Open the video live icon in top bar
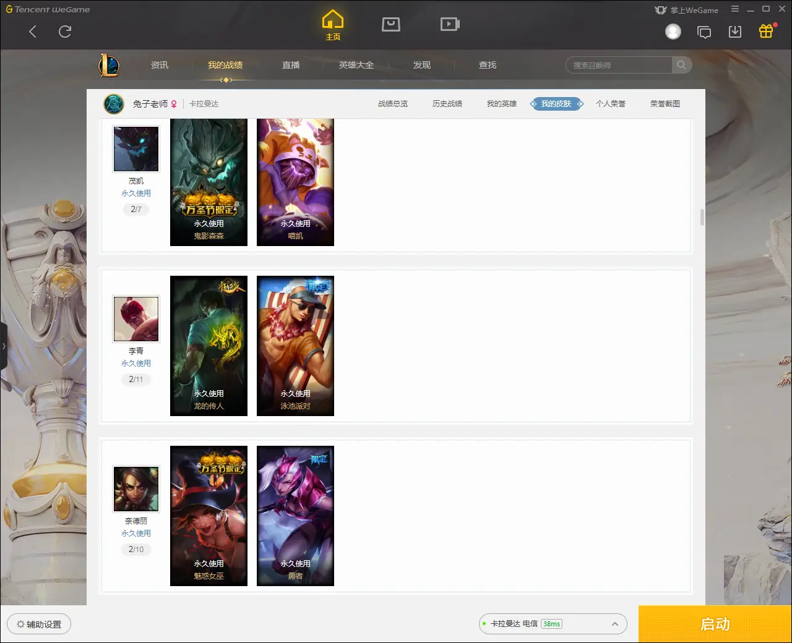Image resolution: width=792 pixels, height=643 pixels. (x=450, y=24)
